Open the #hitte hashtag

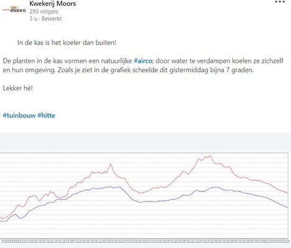pos(46,115)
